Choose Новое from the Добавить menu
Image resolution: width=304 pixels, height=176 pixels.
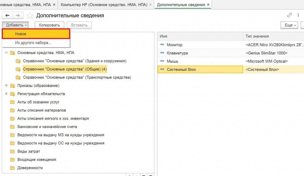pyautogui.click(x=36, y=34)
